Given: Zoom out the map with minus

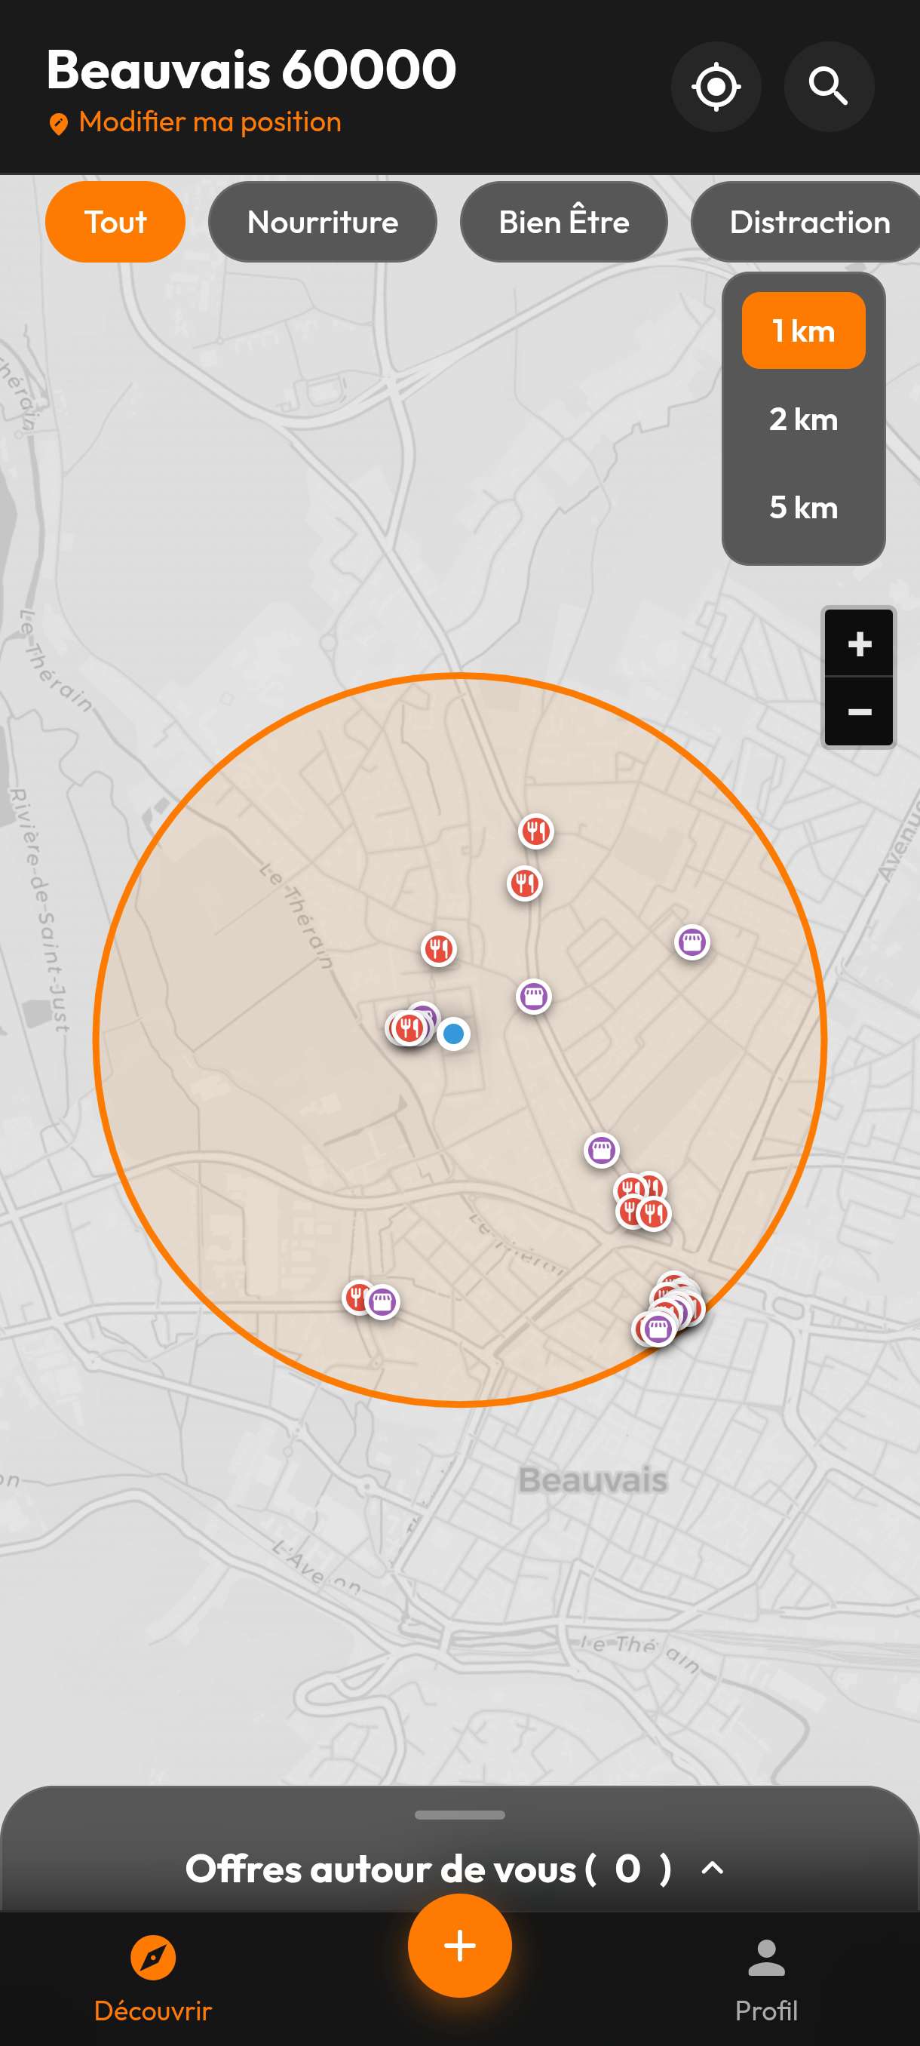Looking at the screenshot, I should tap(858, 711).
